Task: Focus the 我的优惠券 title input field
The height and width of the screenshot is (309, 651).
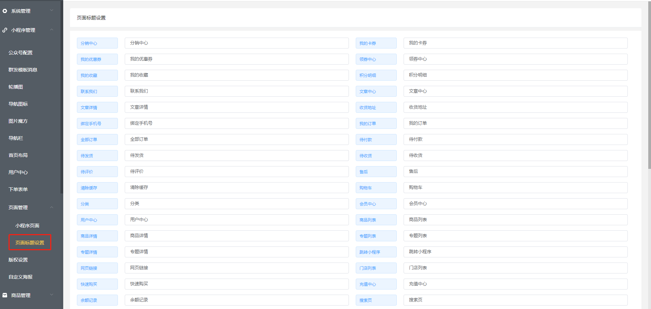Action: tap(236, 59)
